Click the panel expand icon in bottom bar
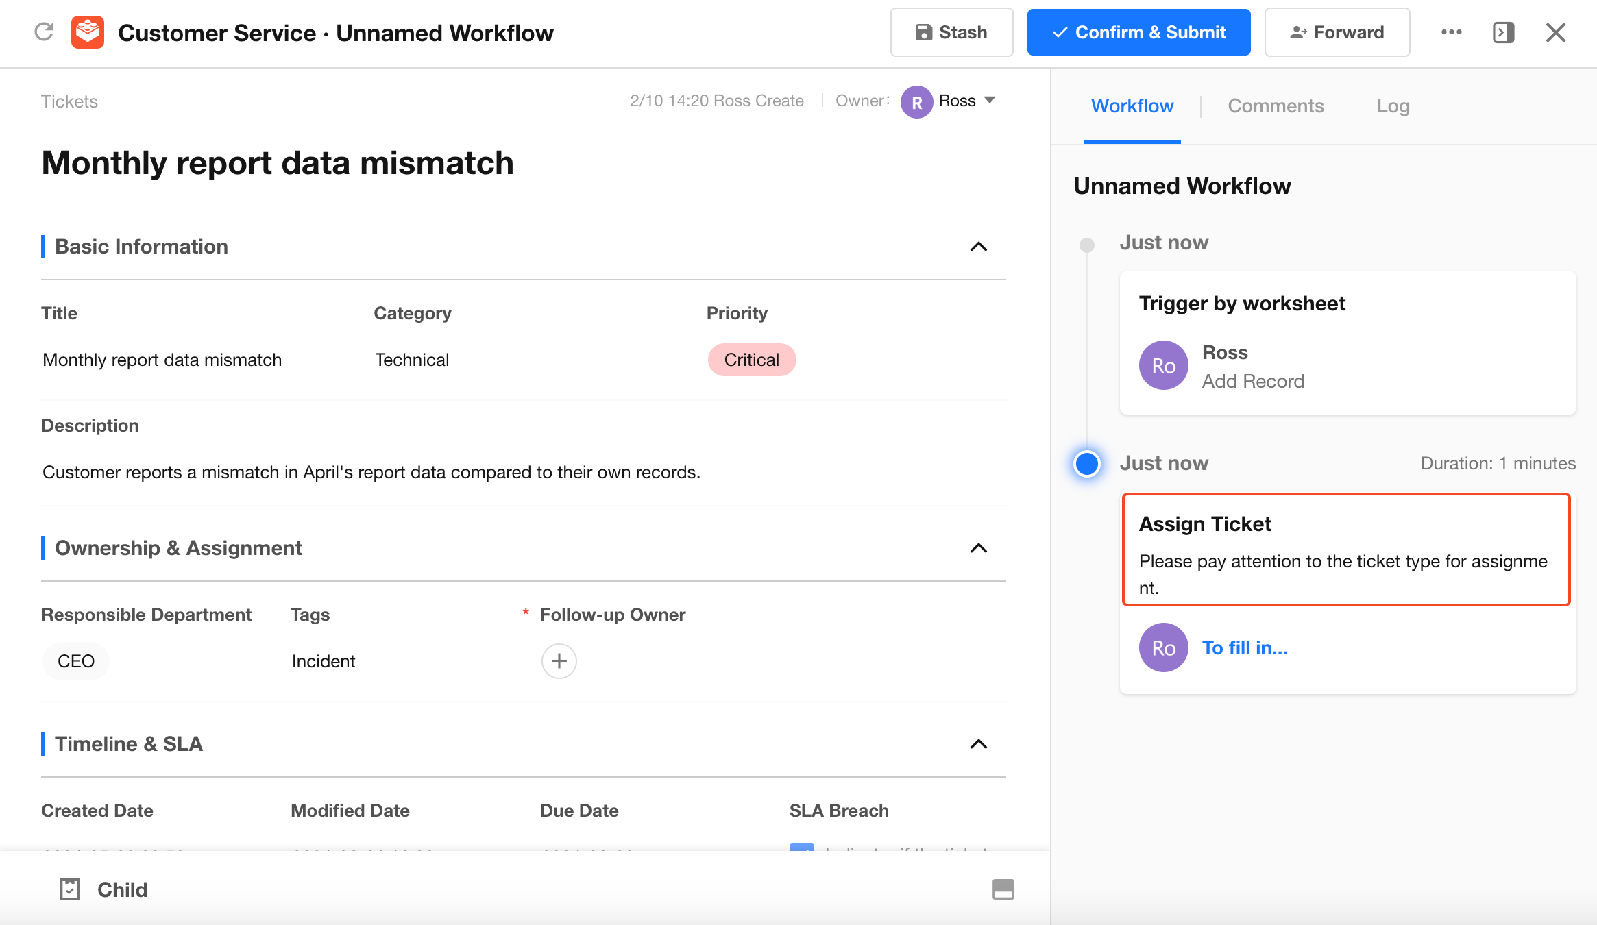1597x925 pixels. pos(1003,889)
